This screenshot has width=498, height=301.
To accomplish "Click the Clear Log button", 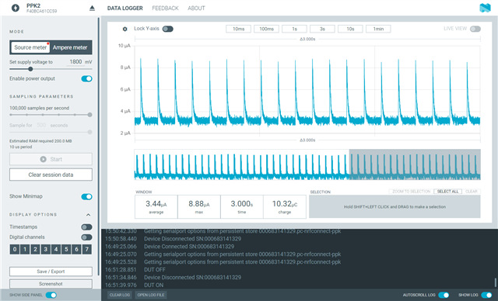I will coord(120,295).
